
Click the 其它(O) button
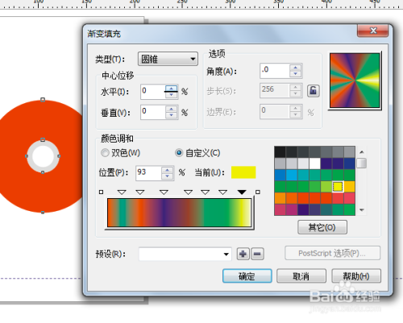click(322, 227)
